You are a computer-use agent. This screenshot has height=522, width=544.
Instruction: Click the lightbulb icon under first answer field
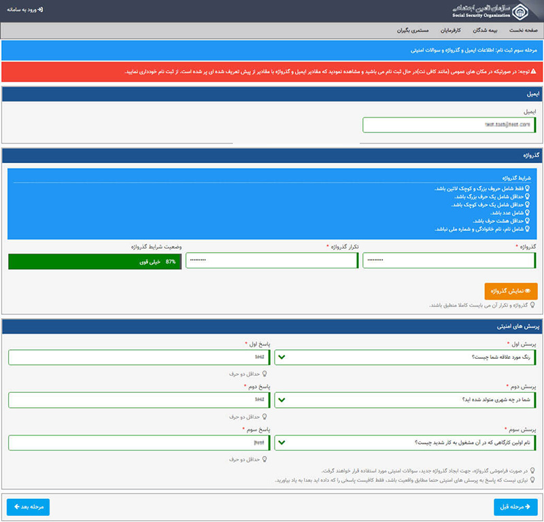coord(265,373)
